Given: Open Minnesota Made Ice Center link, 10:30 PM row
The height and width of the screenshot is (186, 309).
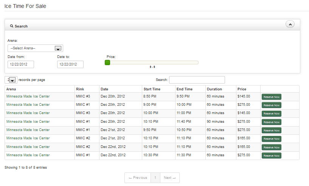Looking at the screenshot, I should [x=28, y=155].
